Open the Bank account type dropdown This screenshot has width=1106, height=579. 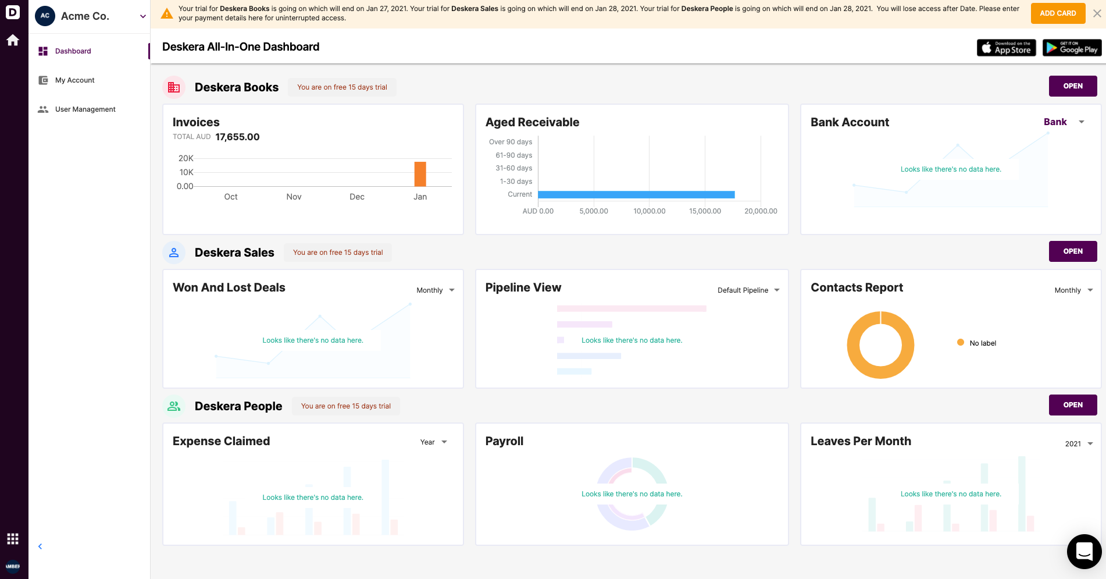[1064, 122]
